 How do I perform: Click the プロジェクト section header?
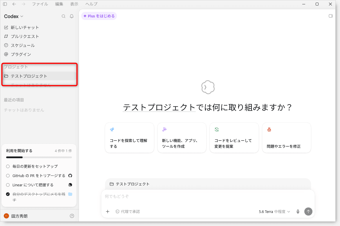coord(16,67)
